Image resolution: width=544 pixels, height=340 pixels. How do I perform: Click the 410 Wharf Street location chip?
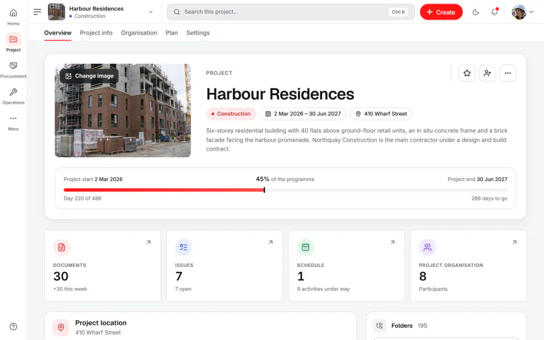pos(381,114)
